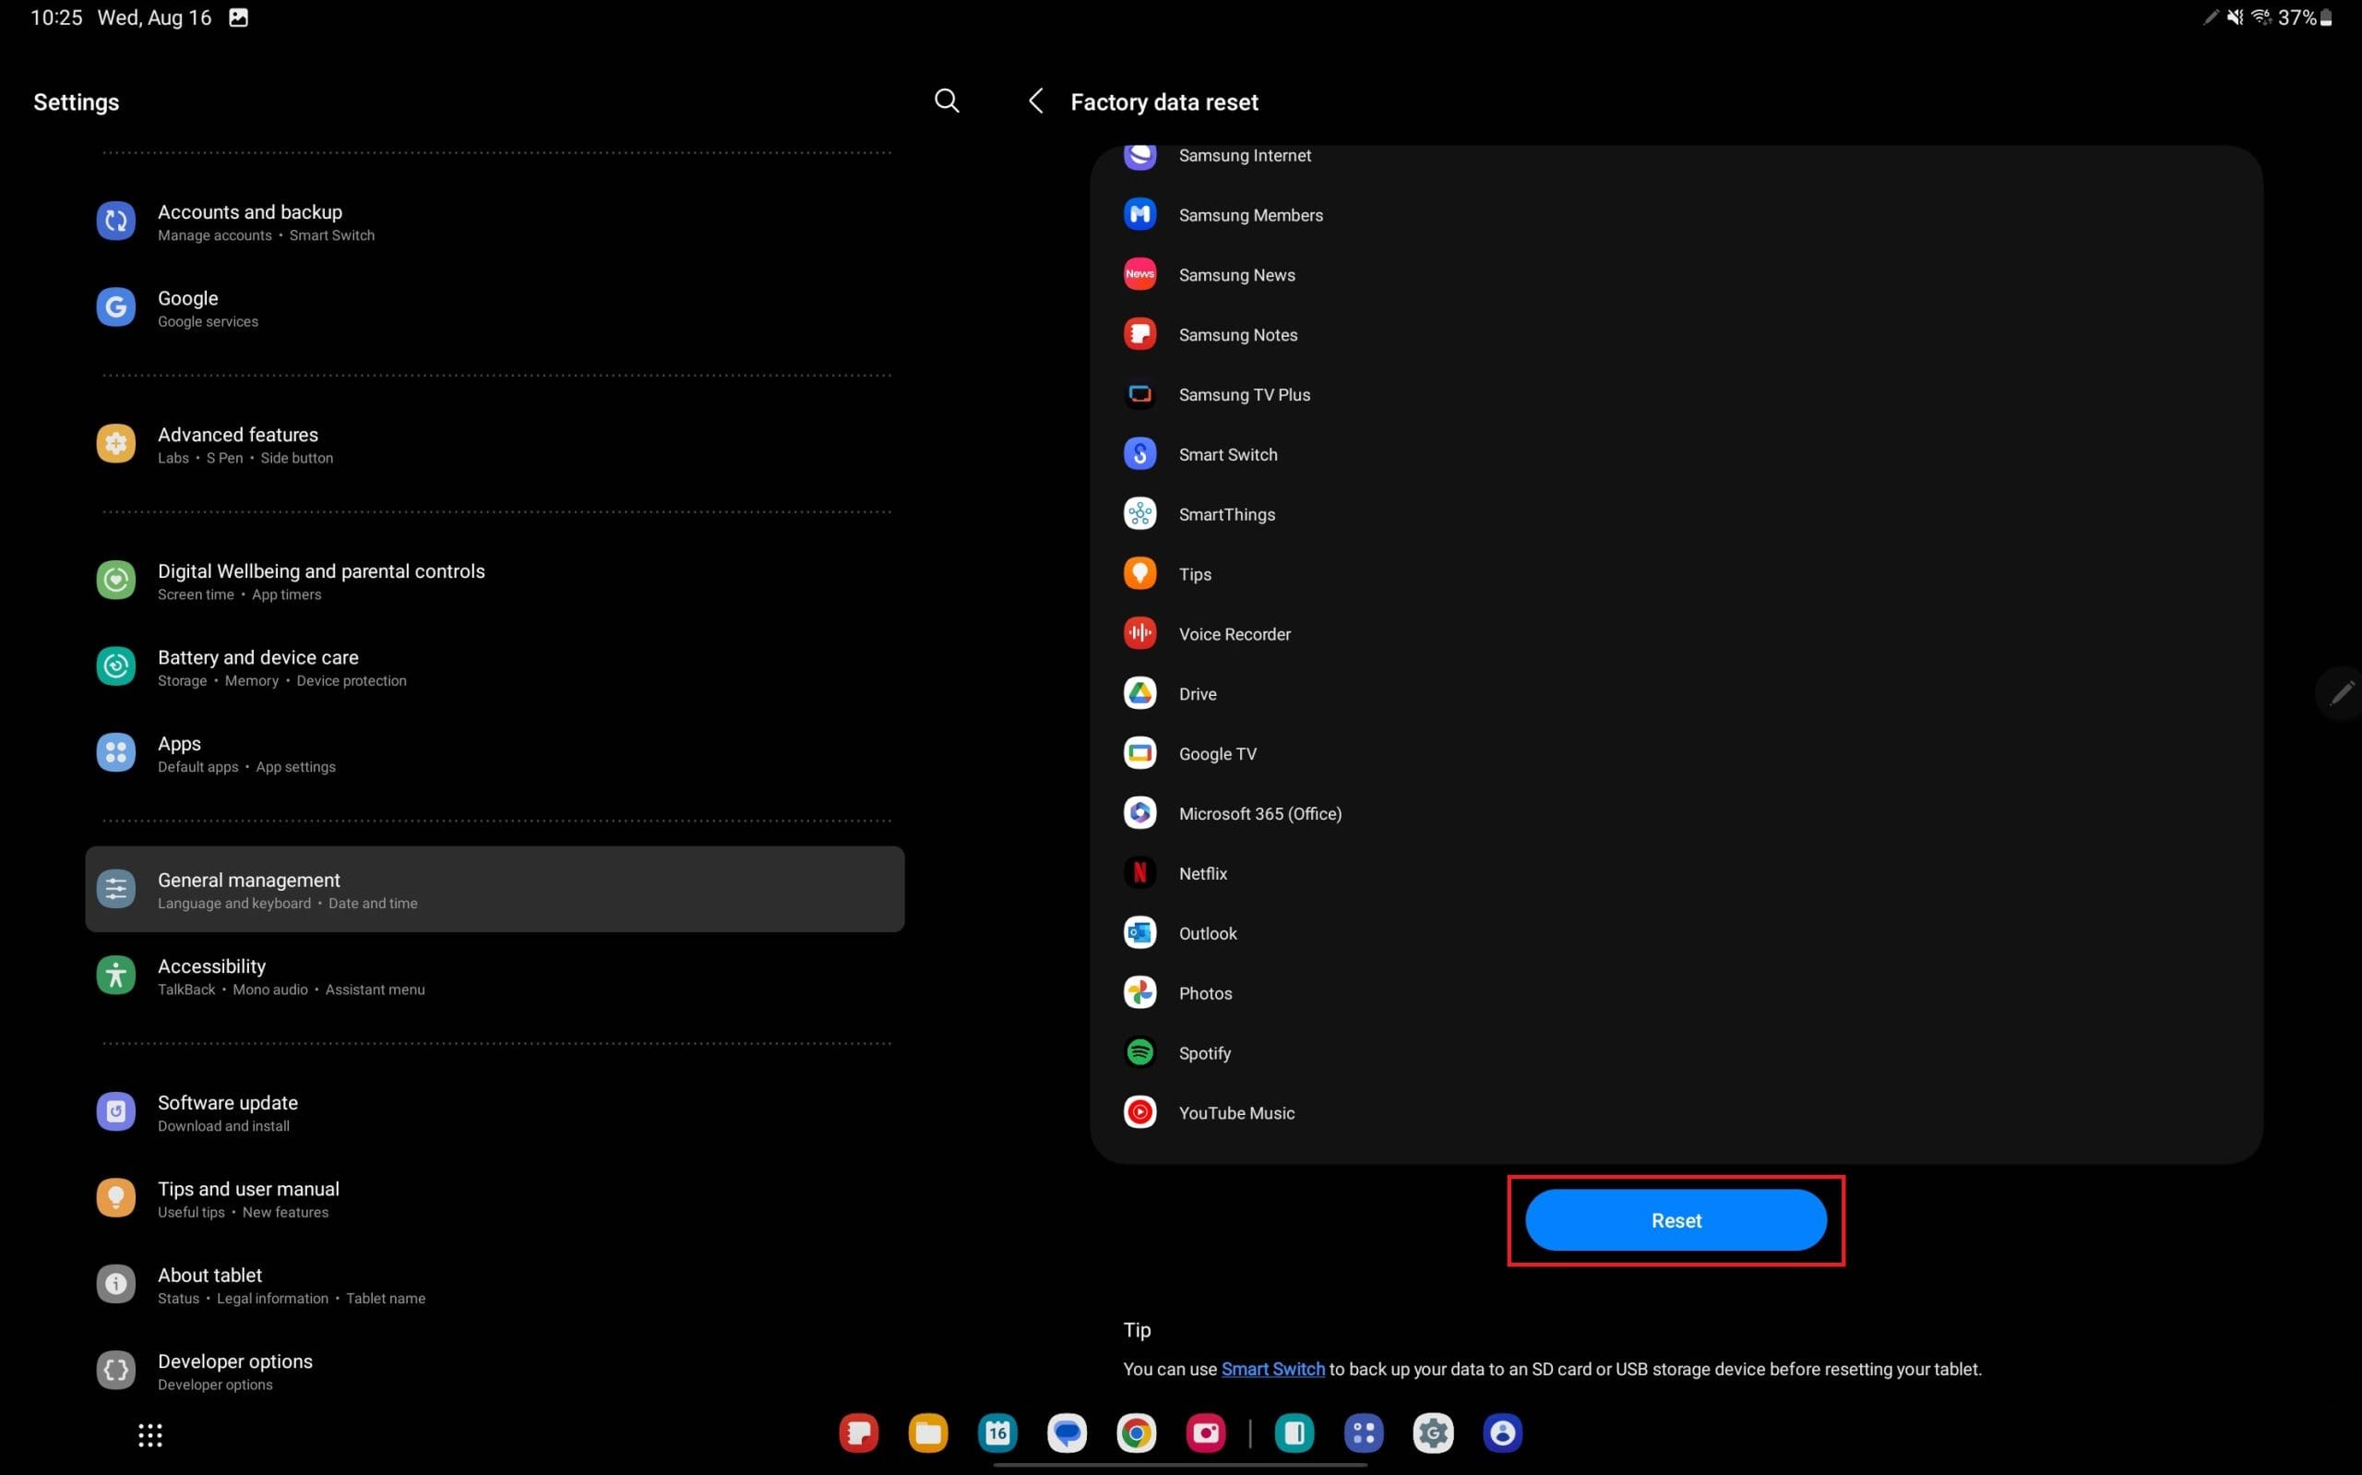
Task: Tap the Tips and user manual bulb icon
Action: click(115, 1197)
